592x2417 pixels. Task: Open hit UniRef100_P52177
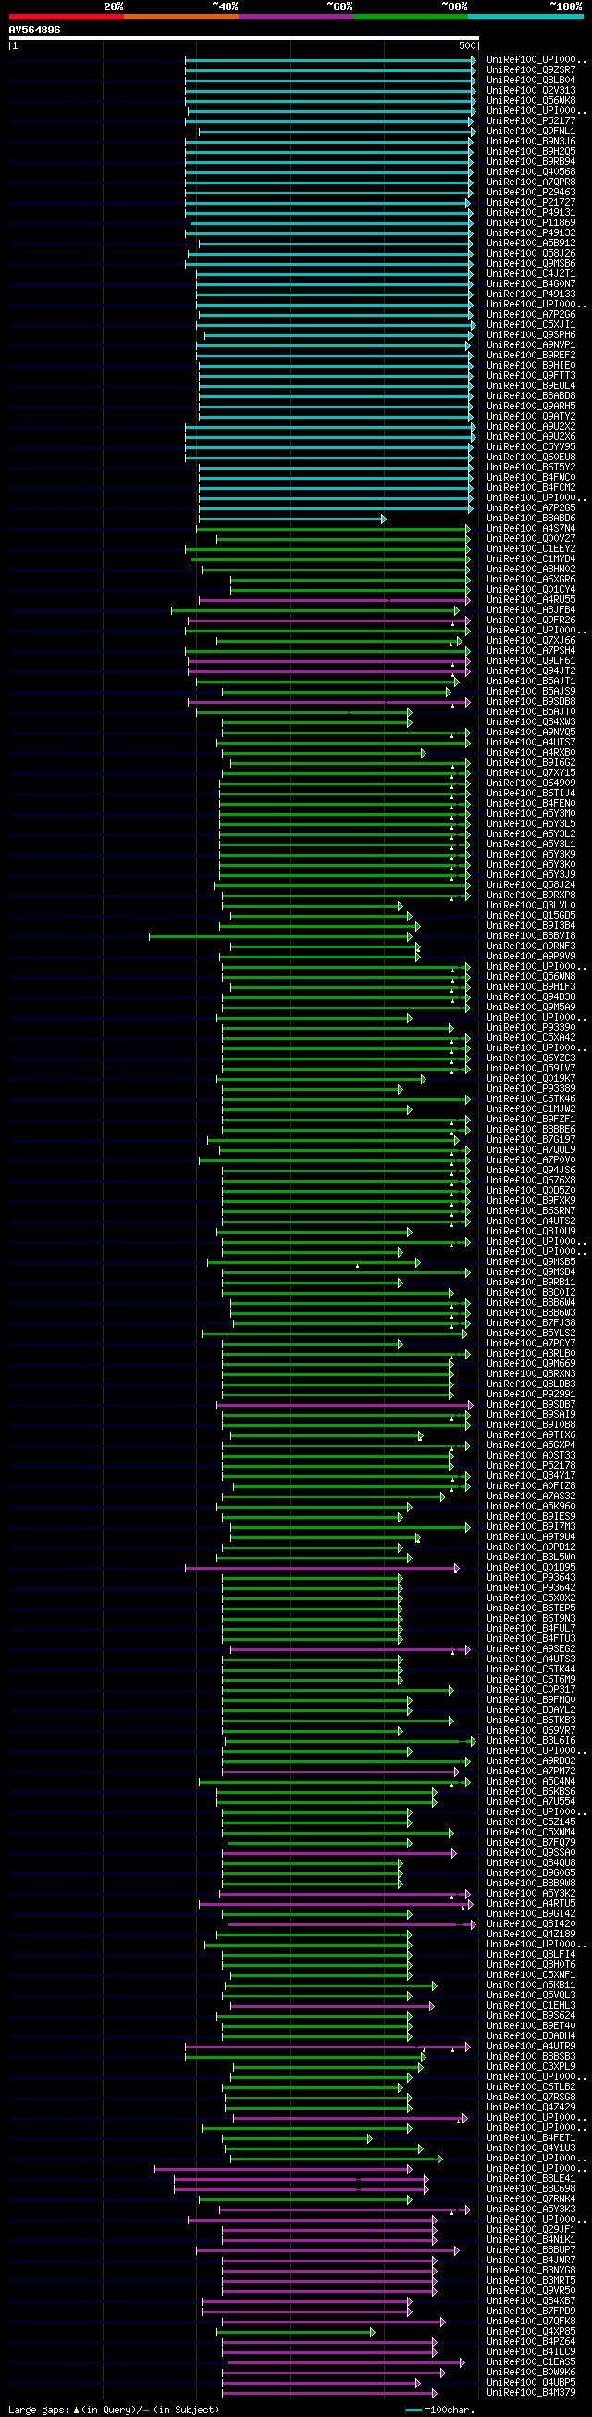[531, 120]
